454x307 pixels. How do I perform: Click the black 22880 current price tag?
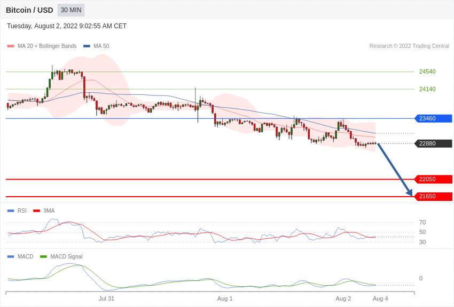(434, 143)
